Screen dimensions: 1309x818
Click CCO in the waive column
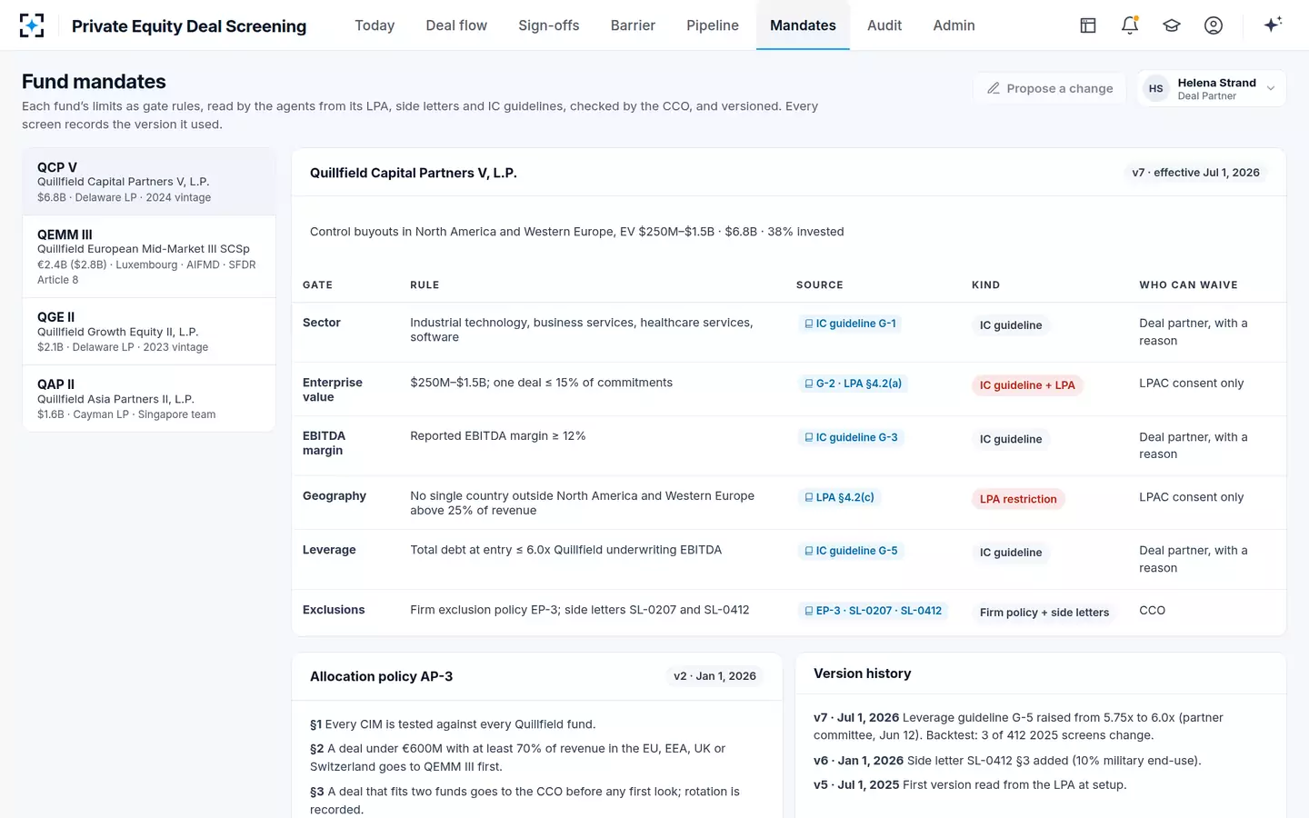pyautogui.click(x=1152, y=611)
